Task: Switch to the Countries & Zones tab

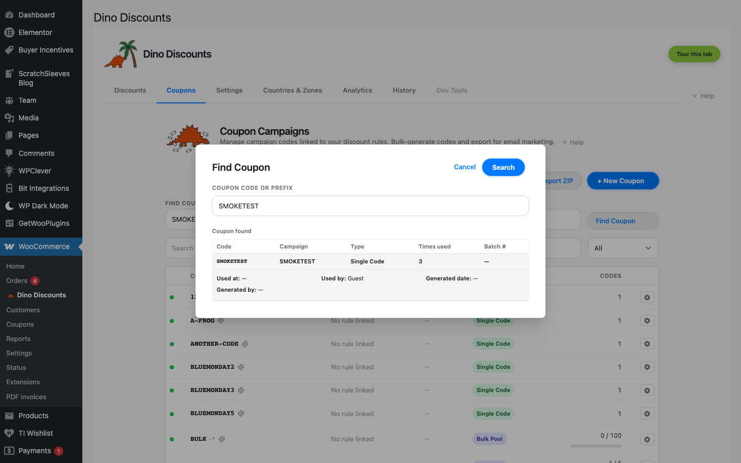Action: coord(292,91)
